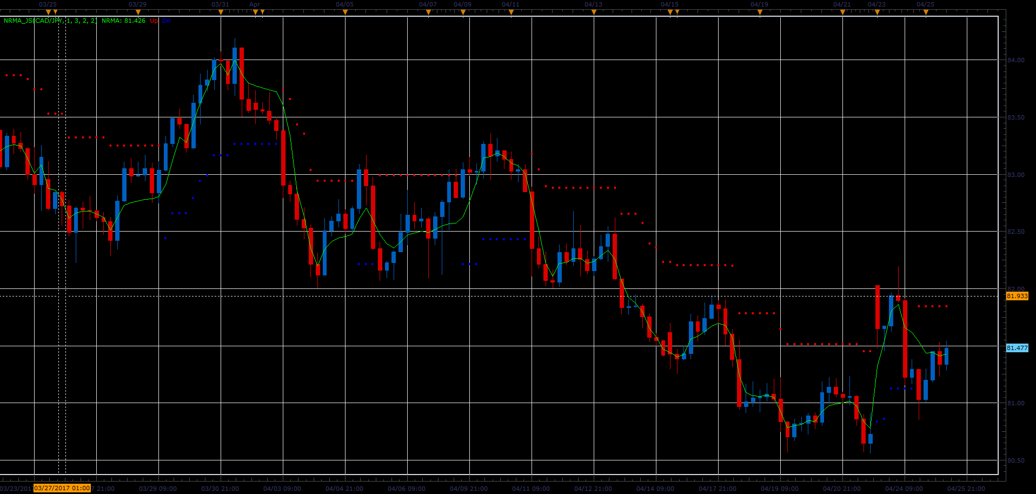This screenshot has height=494, width=1036.
Task: Click the 03/29 09:00 time axis label
Action: [158, 489]
